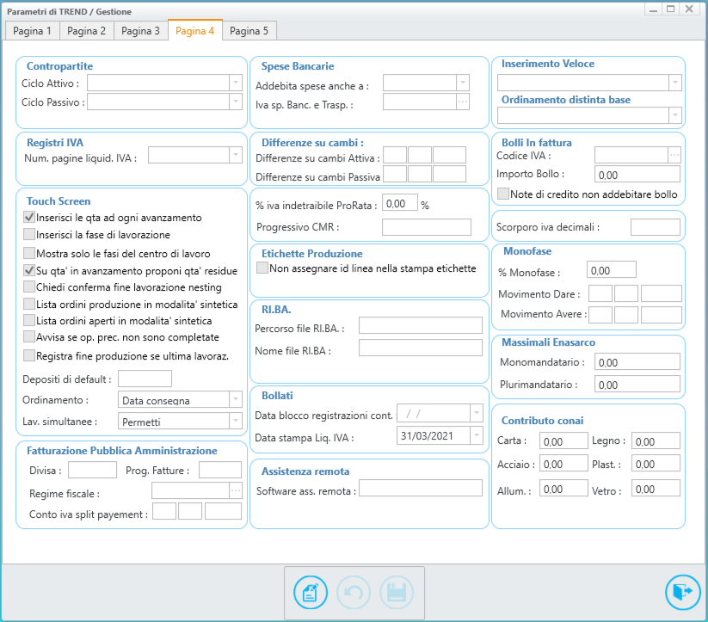Screen dimensions: 708x622
Task: Check Mostra solo le fasi del centro di lavoro
Action: [29, 253]
